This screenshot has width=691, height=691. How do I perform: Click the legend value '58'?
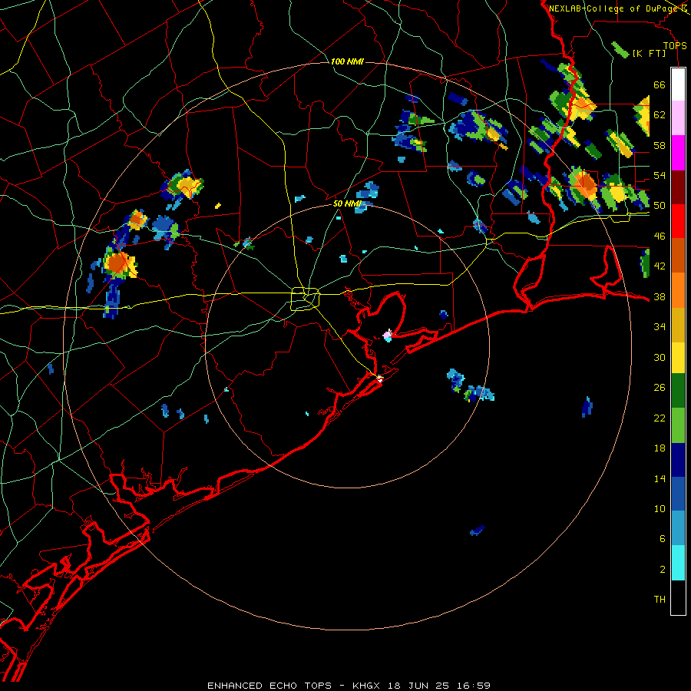tap(660, 145)
